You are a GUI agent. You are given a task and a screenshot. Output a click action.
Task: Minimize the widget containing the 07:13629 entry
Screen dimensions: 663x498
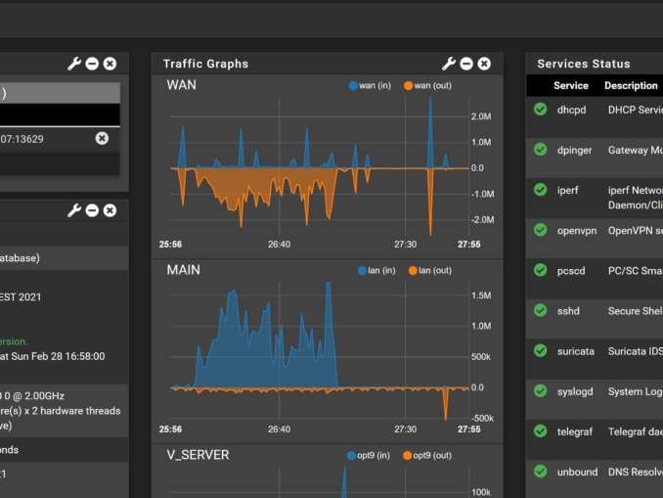tap(92, 64)
